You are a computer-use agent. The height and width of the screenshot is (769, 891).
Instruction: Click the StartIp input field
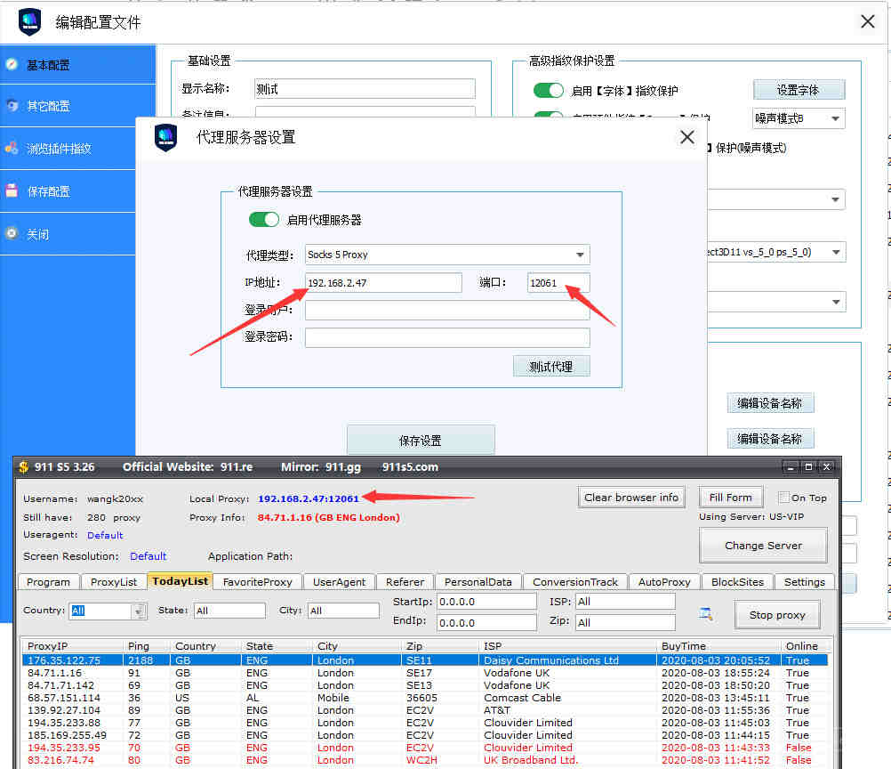tap(486, 601)
